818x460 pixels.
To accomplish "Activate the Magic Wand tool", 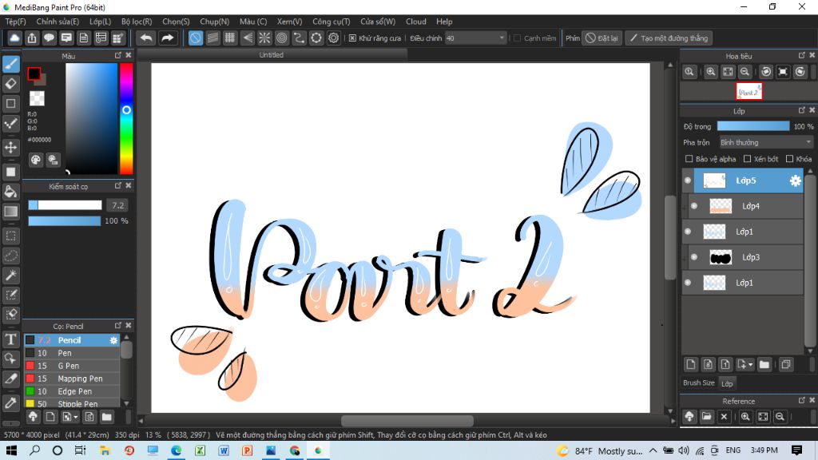I will pyautogui.click(x=11, y=275).
